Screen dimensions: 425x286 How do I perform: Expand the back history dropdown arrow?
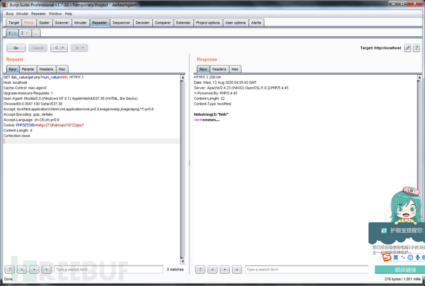pyautogui.click(x=63, y=47)
